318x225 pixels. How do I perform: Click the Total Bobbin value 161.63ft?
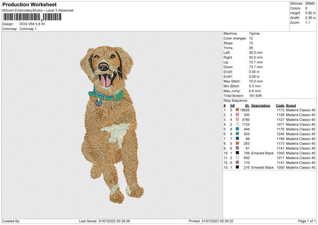click(258, 95)
